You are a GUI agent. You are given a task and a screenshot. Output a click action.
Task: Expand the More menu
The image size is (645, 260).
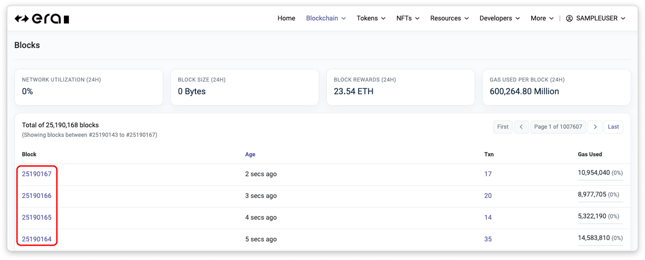[x=542, y=18]
